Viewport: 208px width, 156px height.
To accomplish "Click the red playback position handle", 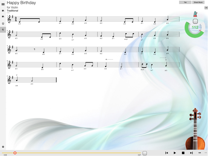I will [15, 153].
